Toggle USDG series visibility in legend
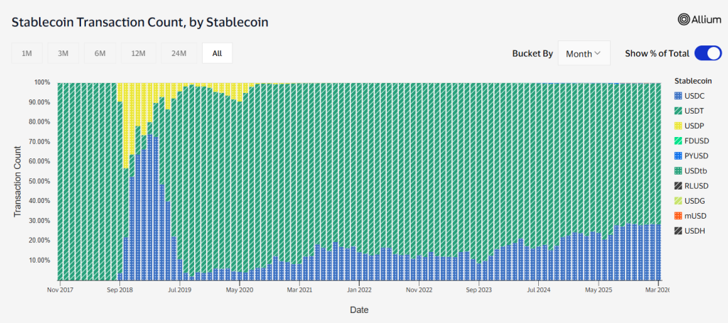 [692, 200]
